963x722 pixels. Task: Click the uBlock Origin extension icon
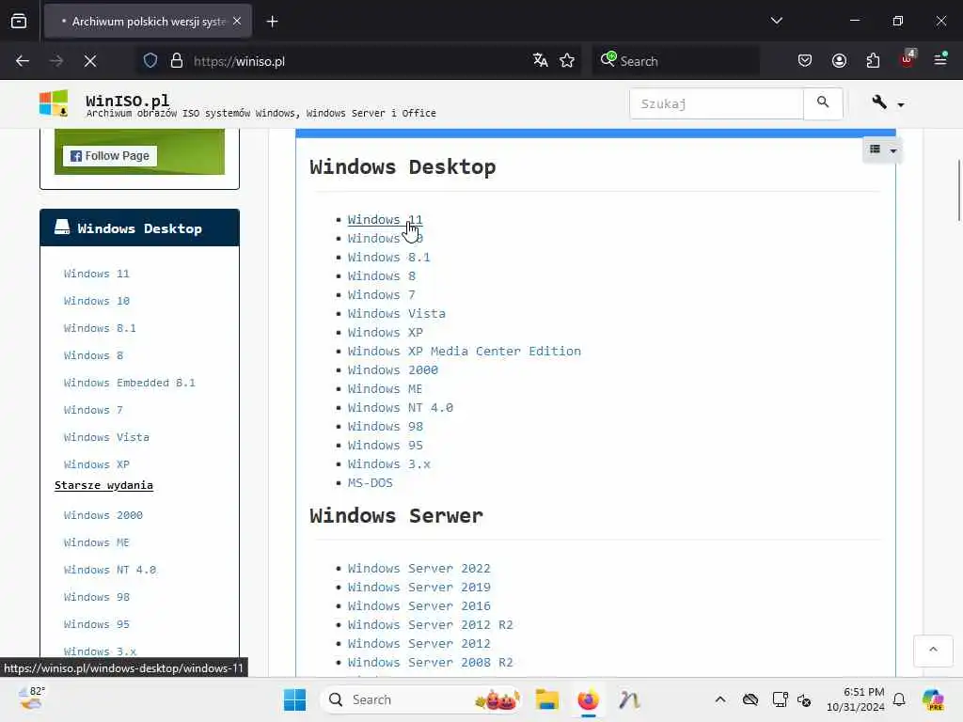[908, 59]
